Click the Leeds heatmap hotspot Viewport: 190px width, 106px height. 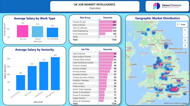click(169, 58)
